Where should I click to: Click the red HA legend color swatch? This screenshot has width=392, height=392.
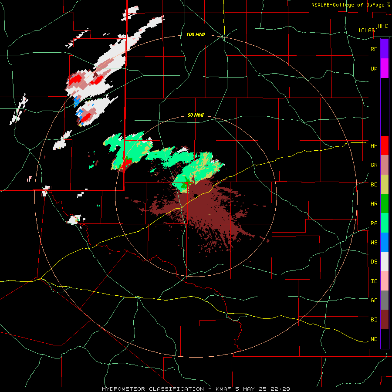tap(385, 145)
